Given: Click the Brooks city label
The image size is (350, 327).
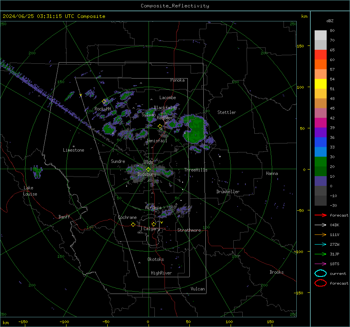Looking at the screenshot, I should (x=276, y=272).
